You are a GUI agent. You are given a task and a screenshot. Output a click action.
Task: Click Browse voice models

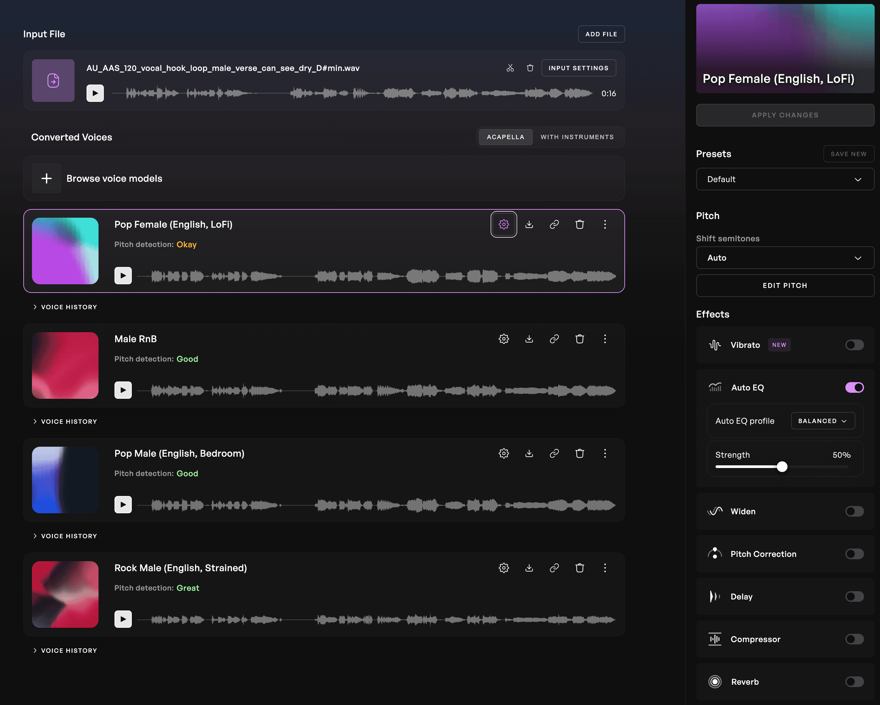[x=324, y=178]
